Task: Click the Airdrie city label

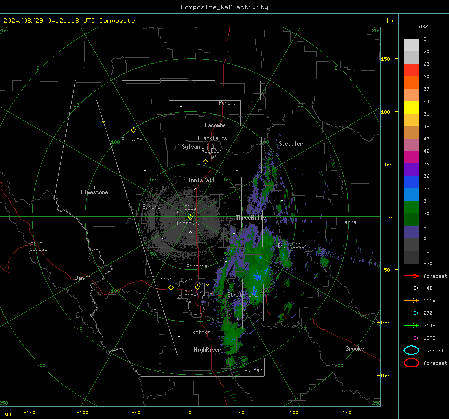Action: [197, 266]
